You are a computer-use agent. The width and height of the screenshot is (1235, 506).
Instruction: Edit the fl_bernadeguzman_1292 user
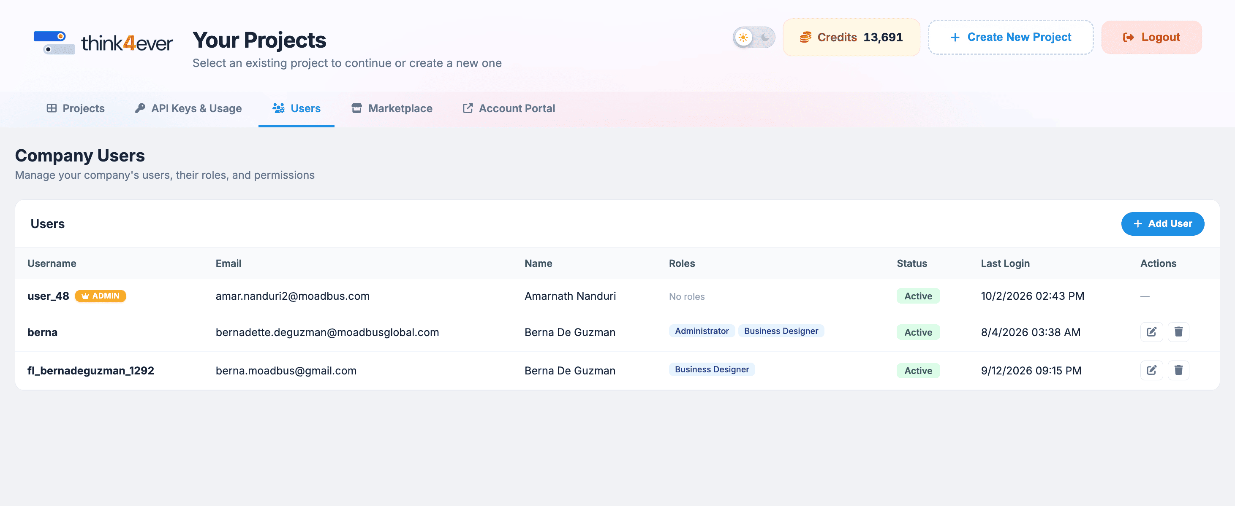coord(1151,370)
